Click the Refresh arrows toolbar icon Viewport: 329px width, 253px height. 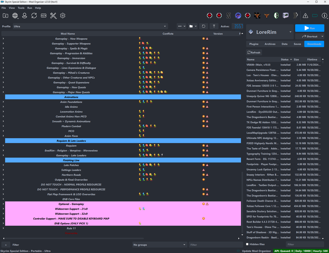pos(34,15)
